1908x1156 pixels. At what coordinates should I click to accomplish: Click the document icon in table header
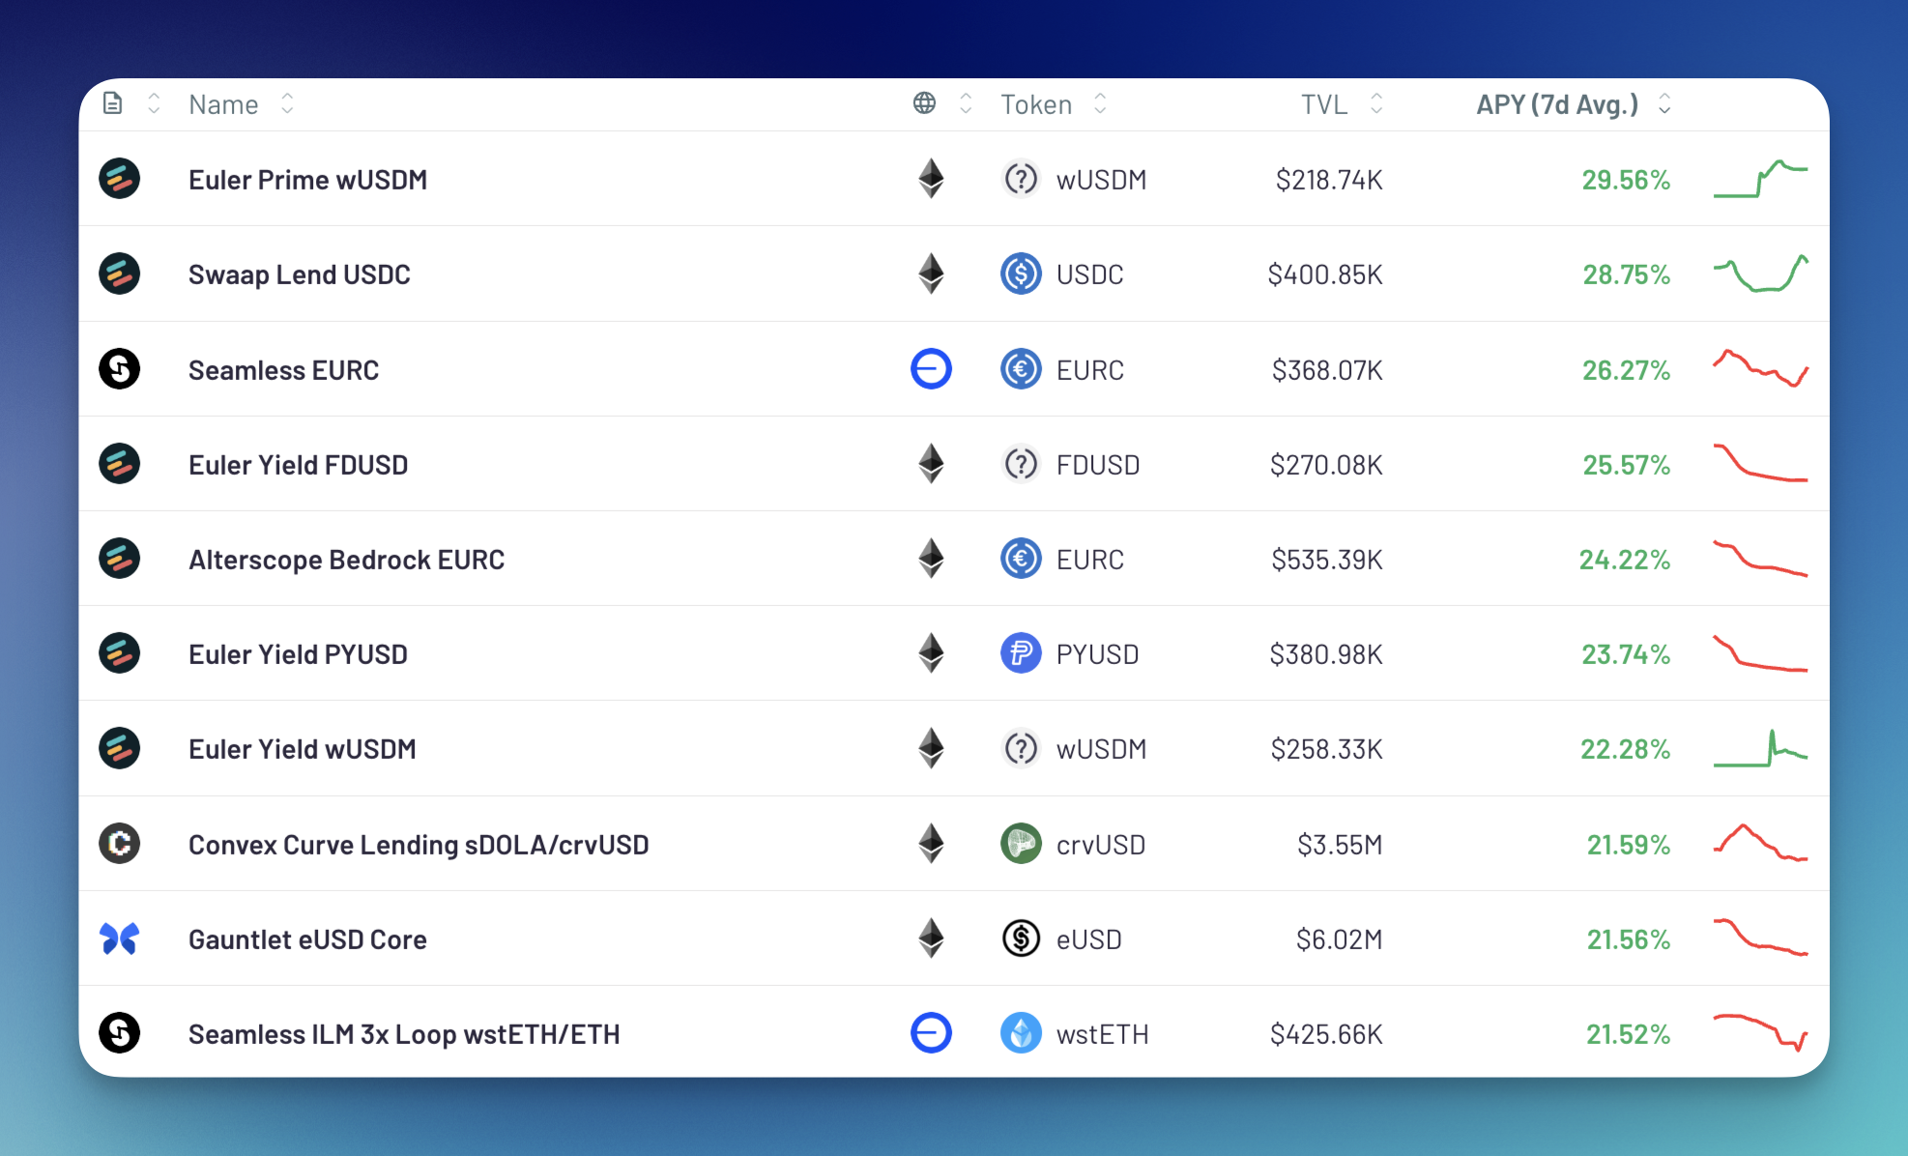[113, 103]
